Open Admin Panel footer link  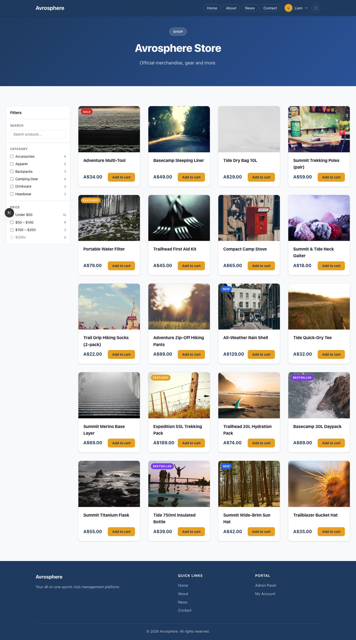(x=265, y=585)
